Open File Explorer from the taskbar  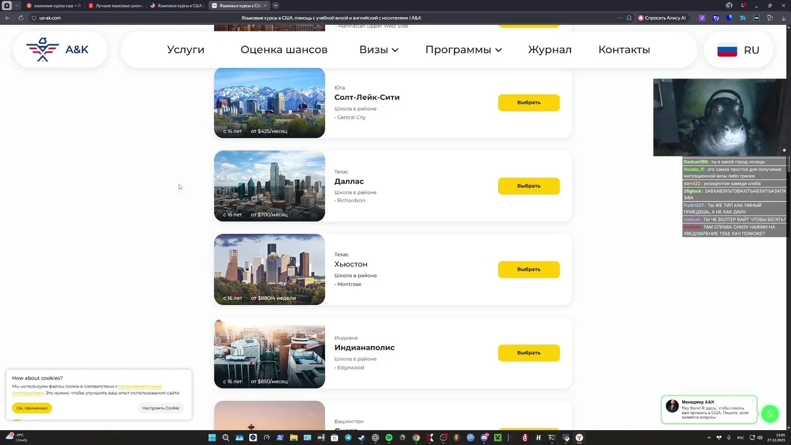click(x=294, y=438)
